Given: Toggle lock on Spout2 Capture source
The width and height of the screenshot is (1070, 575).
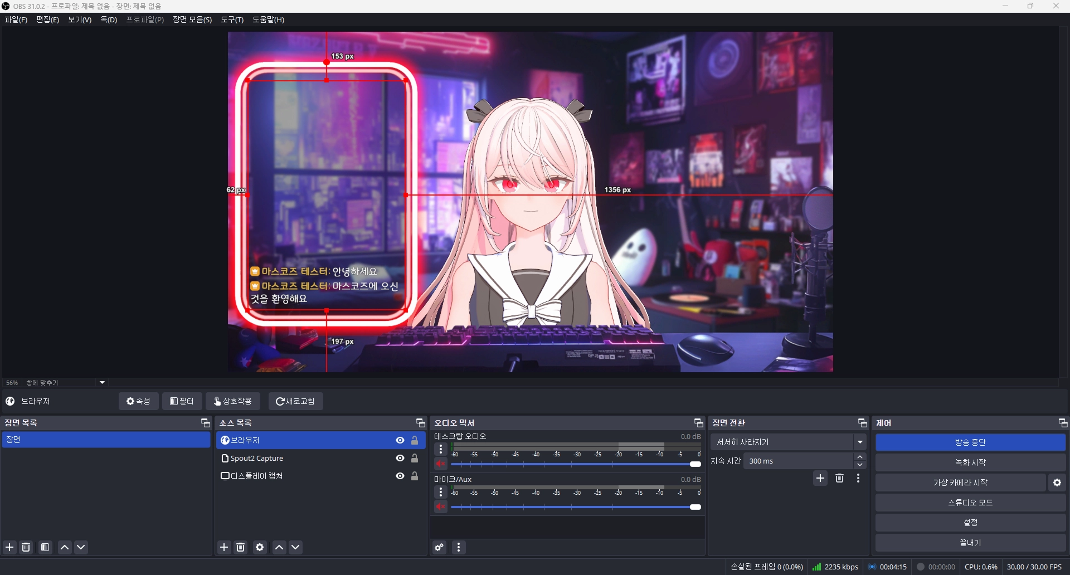Looking at the screenshot, I should point(415,458).
